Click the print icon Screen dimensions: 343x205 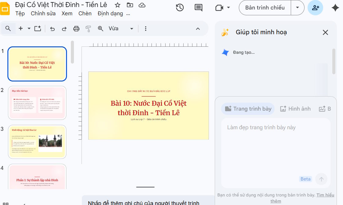(76, 28)
